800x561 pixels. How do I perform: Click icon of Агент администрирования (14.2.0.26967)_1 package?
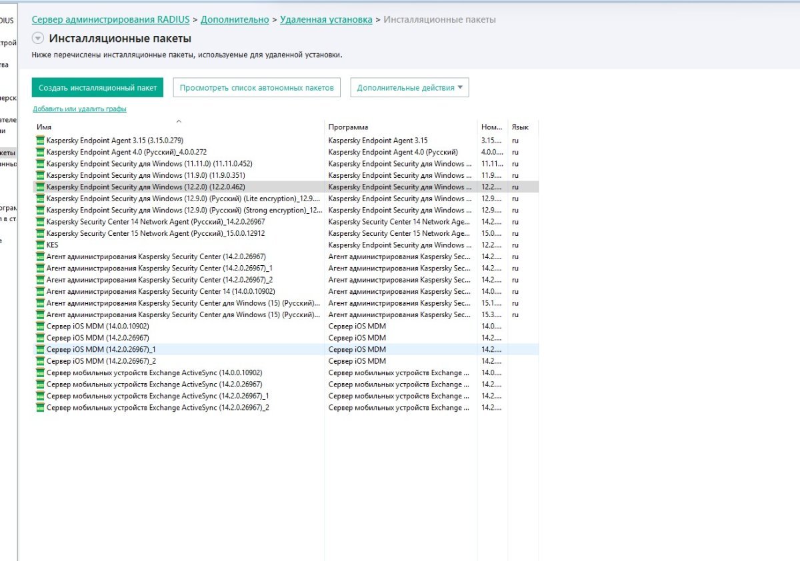pos(41,268)
